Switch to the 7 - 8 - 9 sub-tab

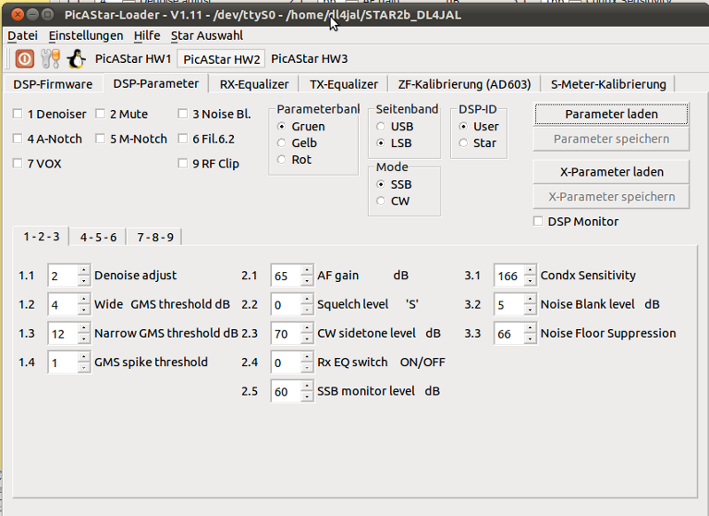click(x=155, y=237)
